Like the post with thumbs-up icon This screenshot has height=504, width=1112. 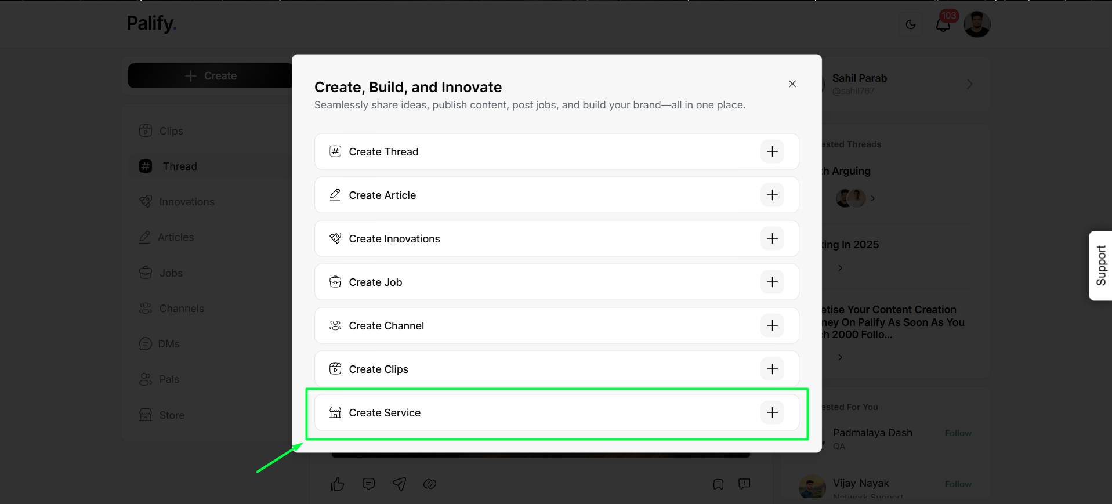pyautogui.click(x=338, y=484)
